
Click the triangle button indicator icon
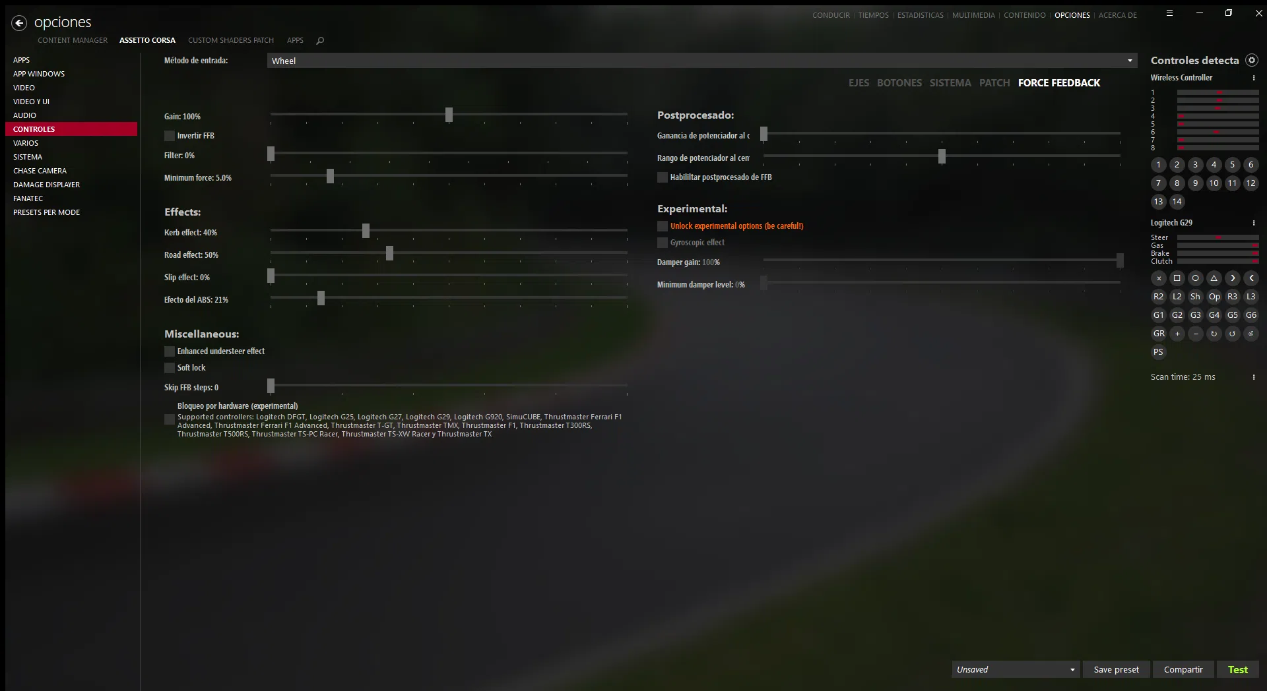pyautogui.click(x=1214, y=278)
